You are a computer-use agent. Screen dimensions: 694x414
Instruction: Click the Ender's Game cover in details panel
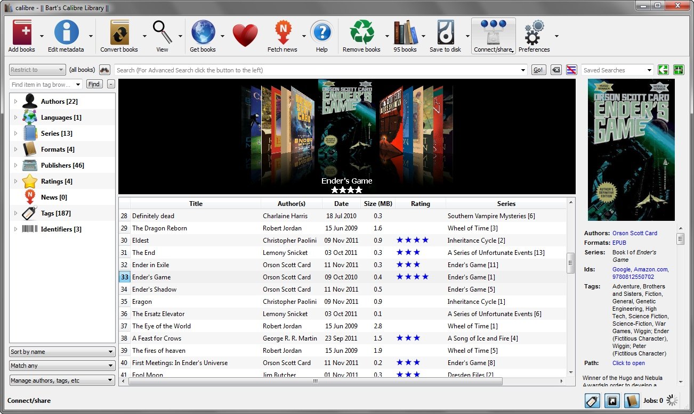[x=631, y=150]
